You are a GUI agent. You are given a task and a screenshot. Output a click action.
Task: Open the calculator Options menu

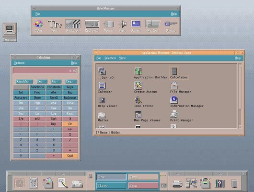tap(19, 63)
